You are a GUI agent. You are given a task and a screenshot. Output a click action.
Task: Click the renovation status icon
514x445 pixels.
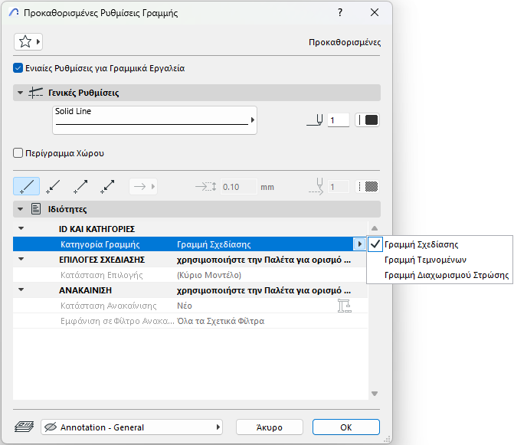click(345, 306)
